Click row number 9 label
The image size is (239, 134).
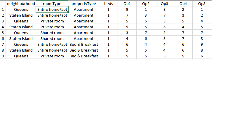[x=3, y=56]
